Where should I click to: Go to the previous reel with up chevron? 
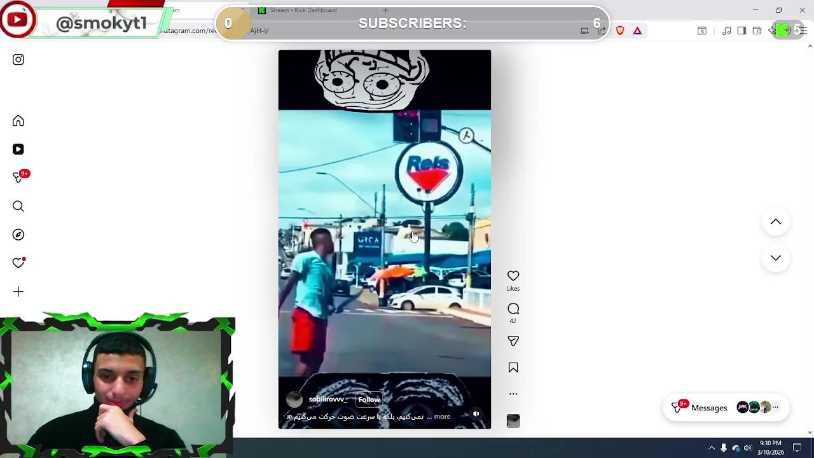click(x=776, y=222)
